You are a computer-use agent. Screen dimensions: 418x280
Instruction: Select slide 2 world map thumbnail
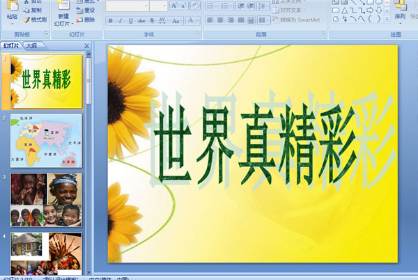point(46,141)
